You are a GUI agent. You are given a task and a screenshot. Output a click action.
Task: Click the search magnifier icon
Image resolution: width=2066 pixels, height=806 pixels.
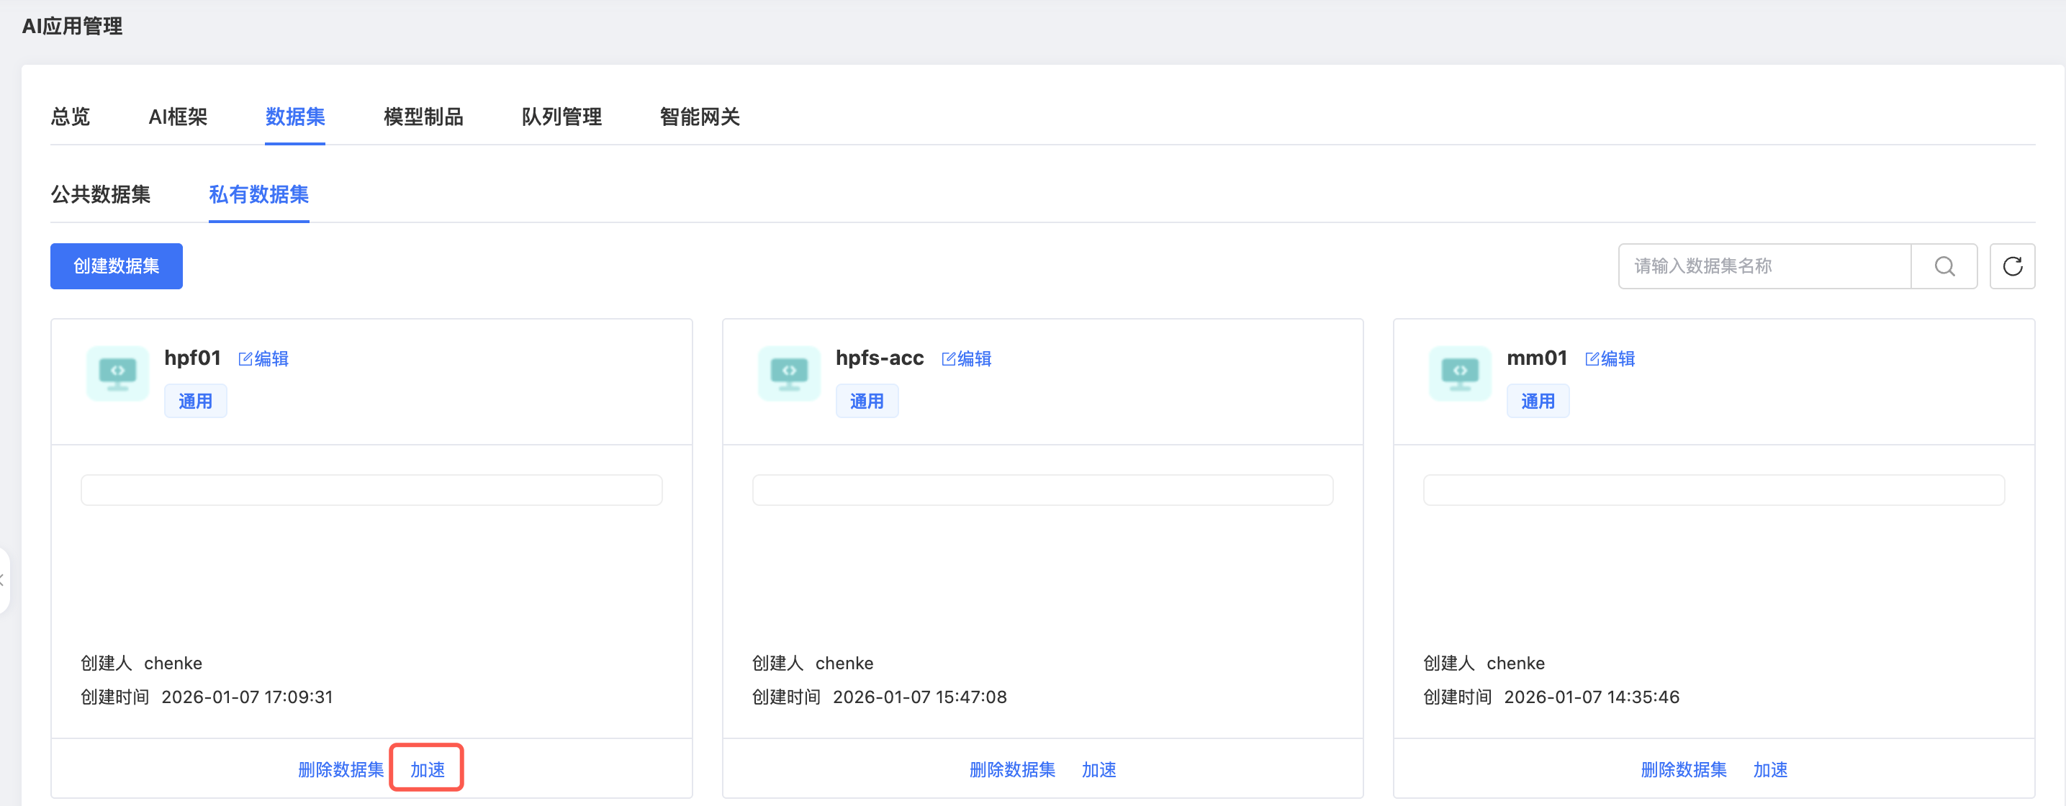1944,266
